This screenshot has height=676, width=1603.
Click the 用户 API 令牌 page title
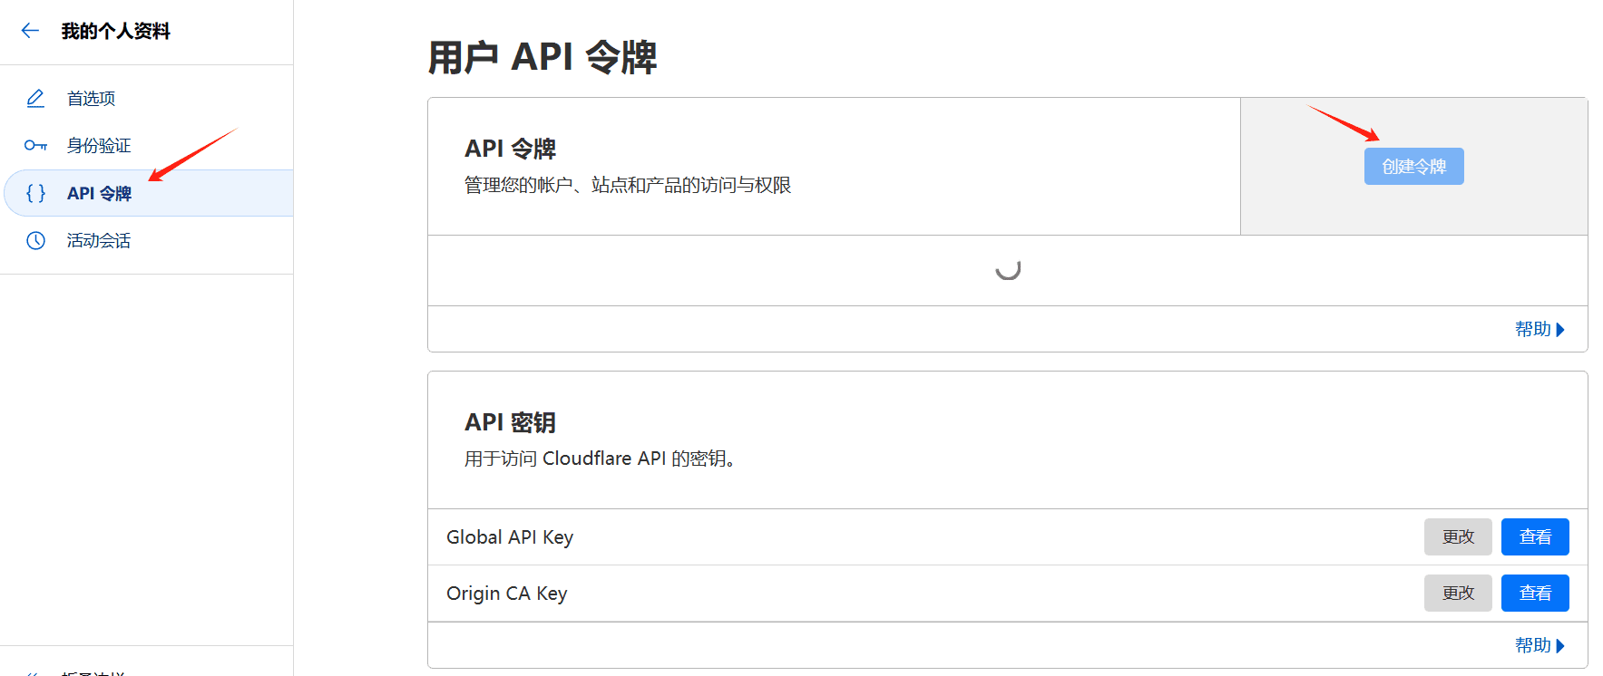pyautogui.click(x=542, y=57)
